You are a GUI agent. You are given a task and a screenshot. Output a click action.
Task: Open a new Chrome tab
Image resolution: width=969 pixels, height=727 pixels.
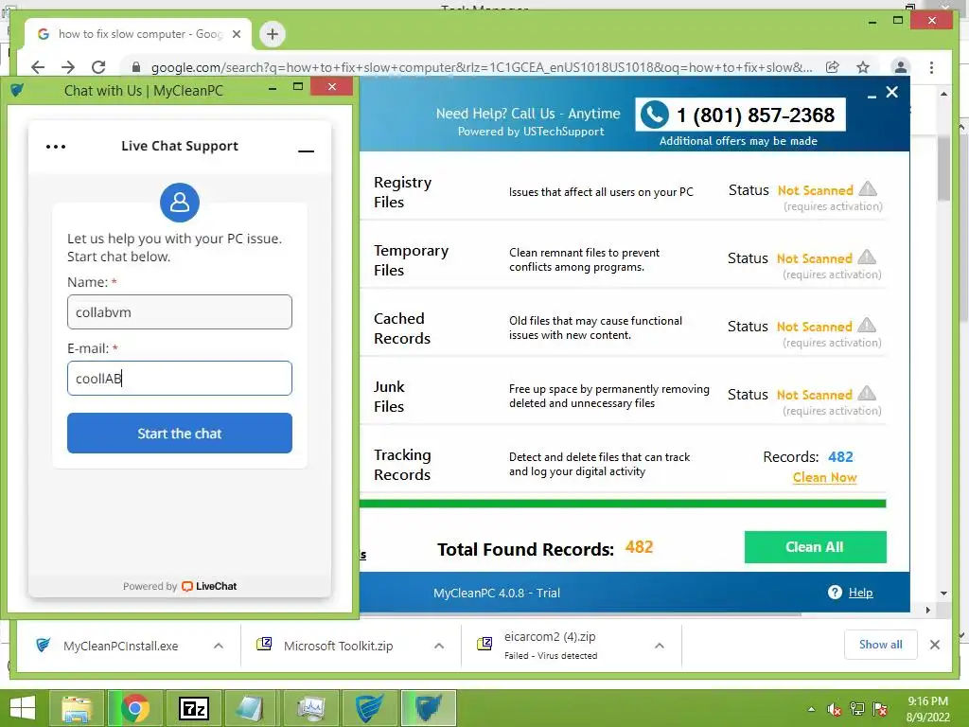(x=273, y=34)
